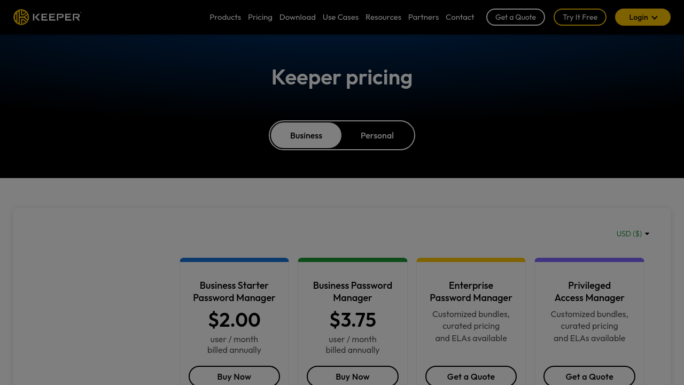Click the $3.75 price text
Image resolution: width=684 pixels, height=385 pixels.
[x=353, y=320]
